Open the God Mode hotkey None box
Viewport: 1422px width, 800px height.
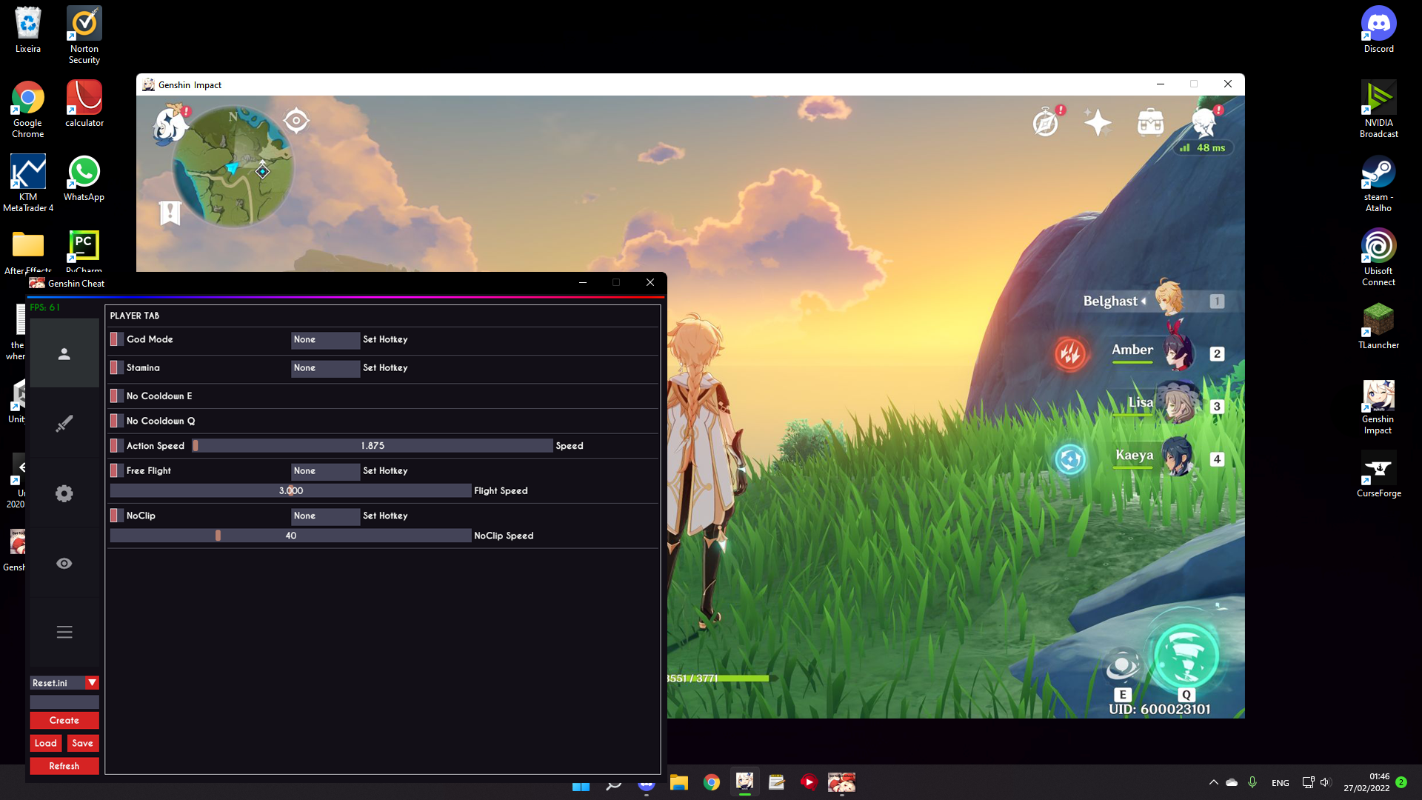pyautogui.click(x=324, y=339)
